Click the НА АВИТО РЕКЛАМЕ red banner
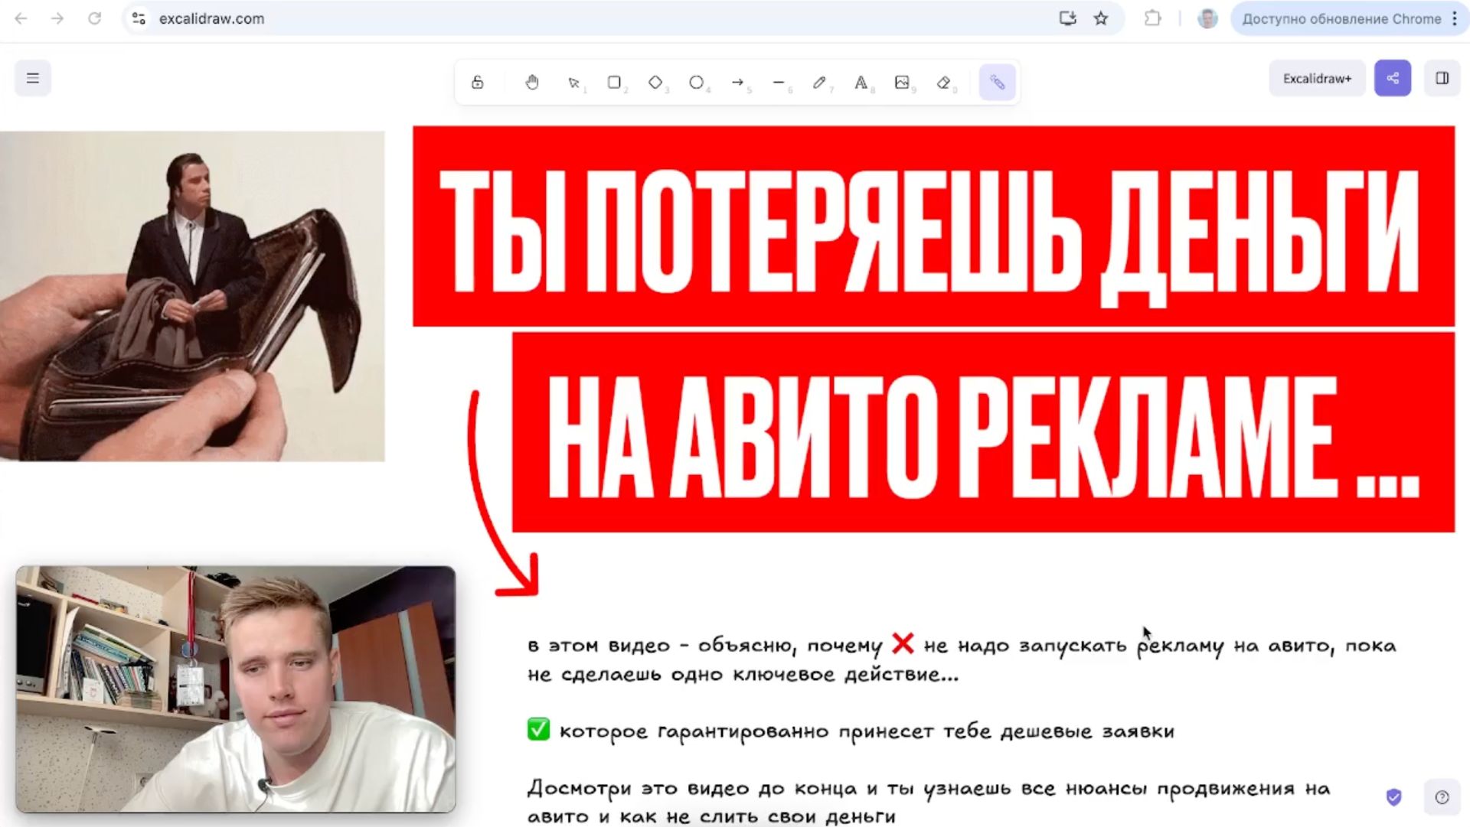This screenshot has height=827, width=1470. point(983,432)
